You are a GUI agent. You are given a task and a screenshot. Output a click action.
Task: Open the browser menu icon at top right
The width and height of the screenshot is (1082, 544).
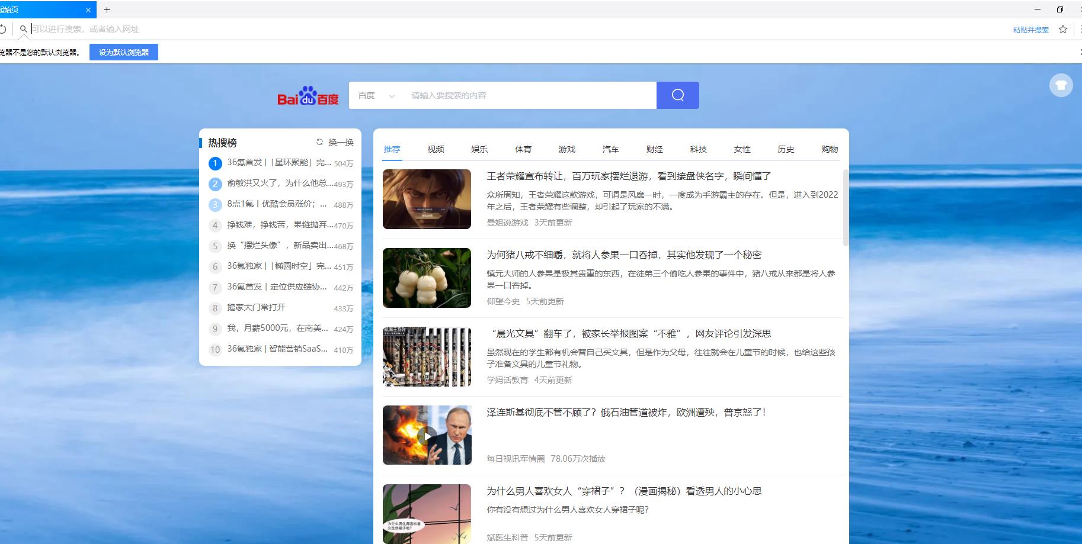(1080, 28)
